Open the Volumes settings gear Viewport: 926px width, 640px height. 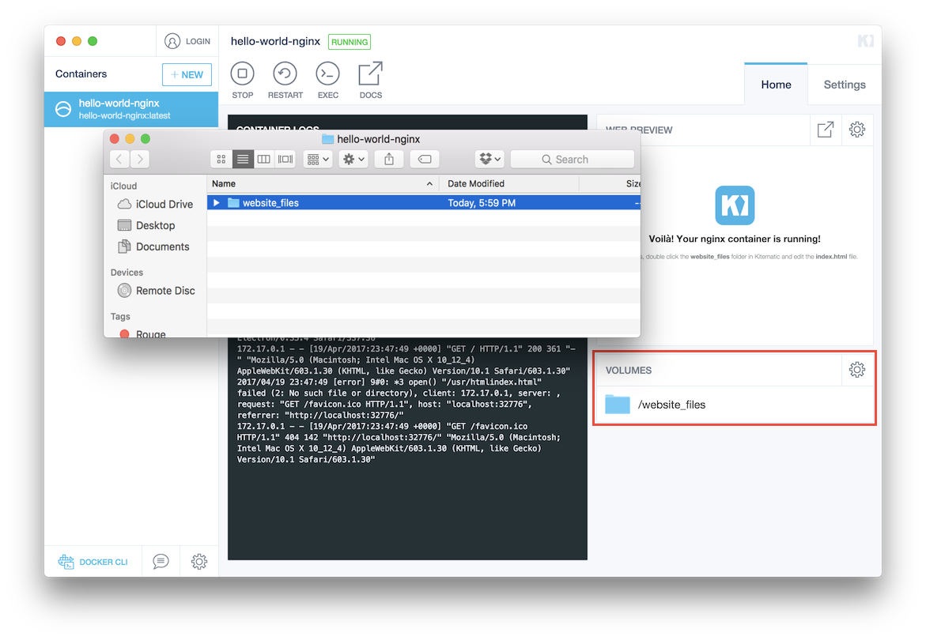coord(856,369)
